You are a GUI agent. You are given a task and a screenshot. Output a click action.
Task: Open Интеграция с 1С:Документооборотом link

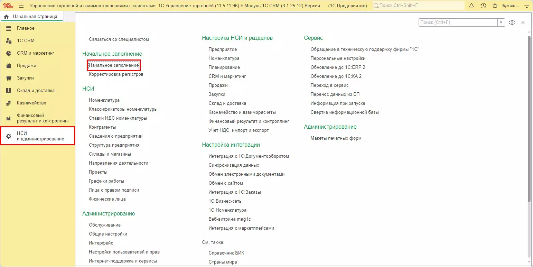tap(249, 156)
